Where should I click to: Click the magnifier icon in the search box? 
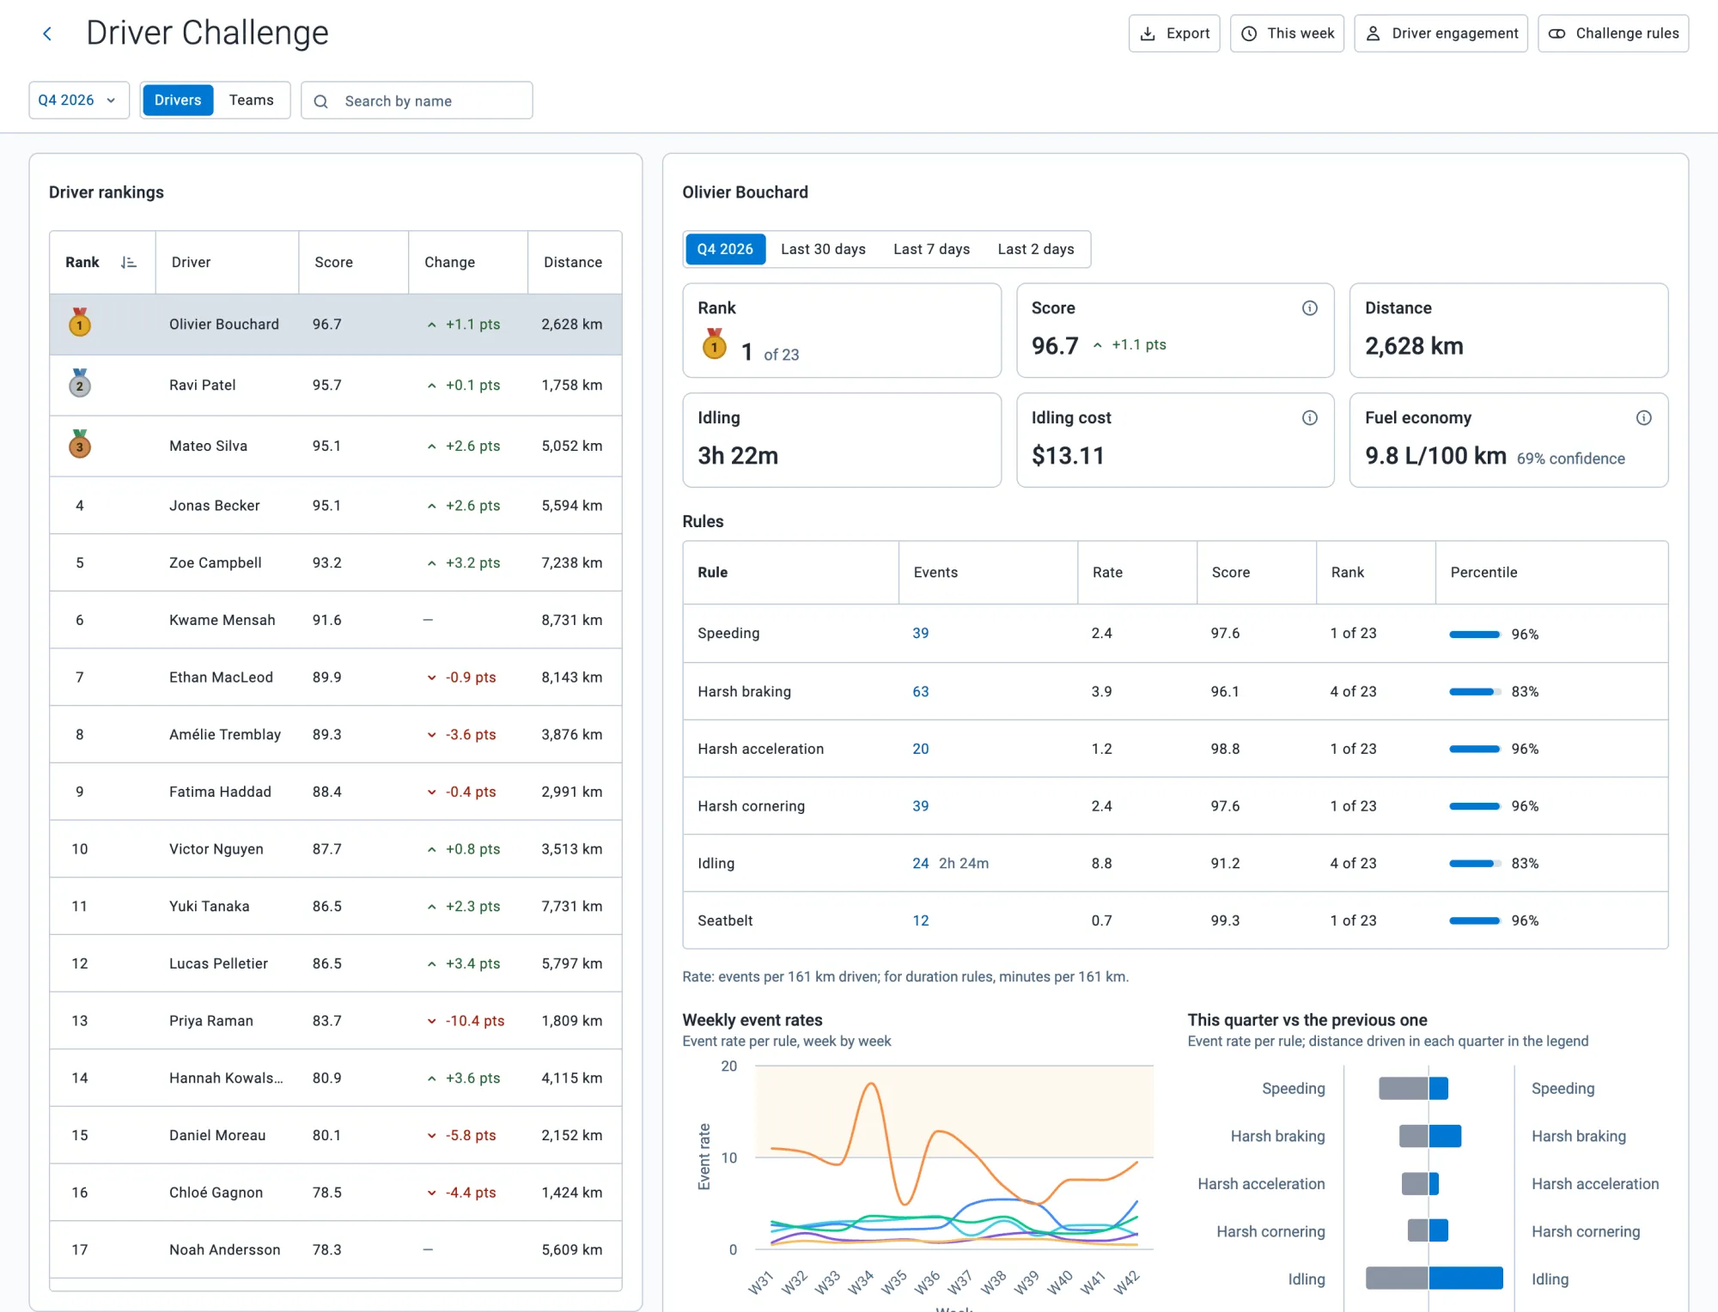point(321,101)
